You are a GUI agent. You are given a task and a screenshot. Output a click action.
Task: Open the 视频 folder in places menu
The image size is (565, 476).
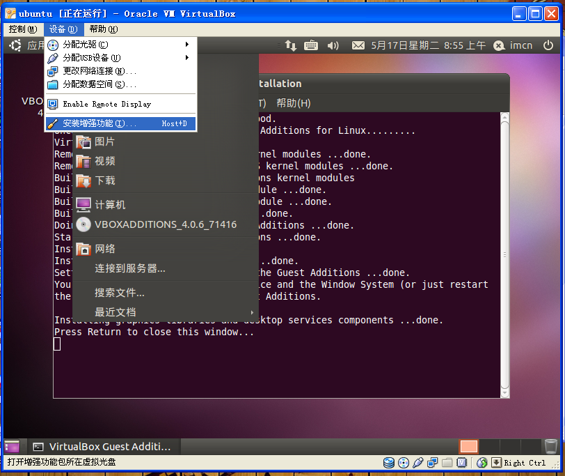tap(165, 161)
